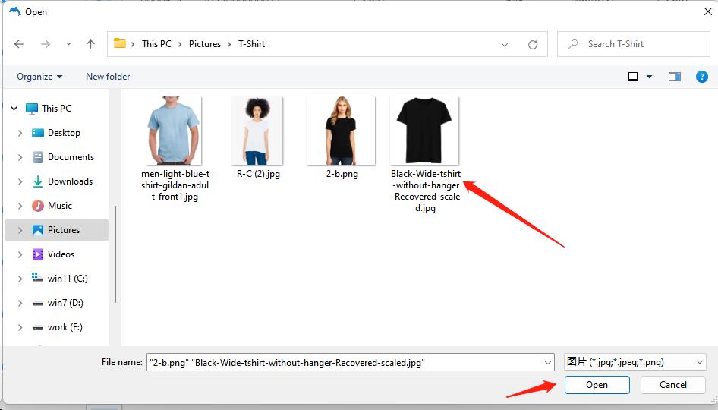The width and height of the screenshot is (718, 410).
Task: Click the Cancel button
Action: pos(672,385)
